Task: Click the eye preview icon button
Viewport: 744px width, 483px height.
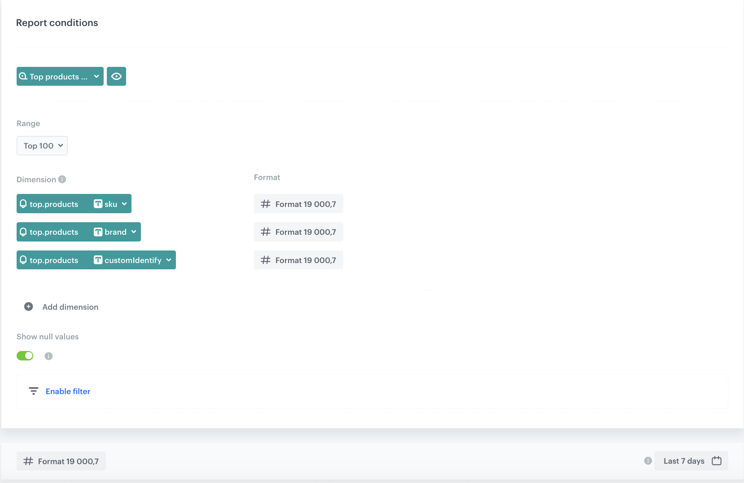Action: coord(116,76)
